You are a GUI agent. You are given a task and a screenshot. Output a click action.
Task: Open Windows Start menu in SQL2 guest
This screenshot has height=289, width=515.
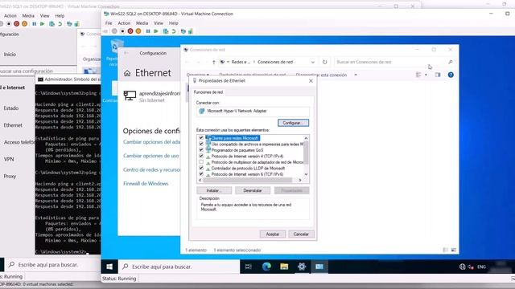109,267
